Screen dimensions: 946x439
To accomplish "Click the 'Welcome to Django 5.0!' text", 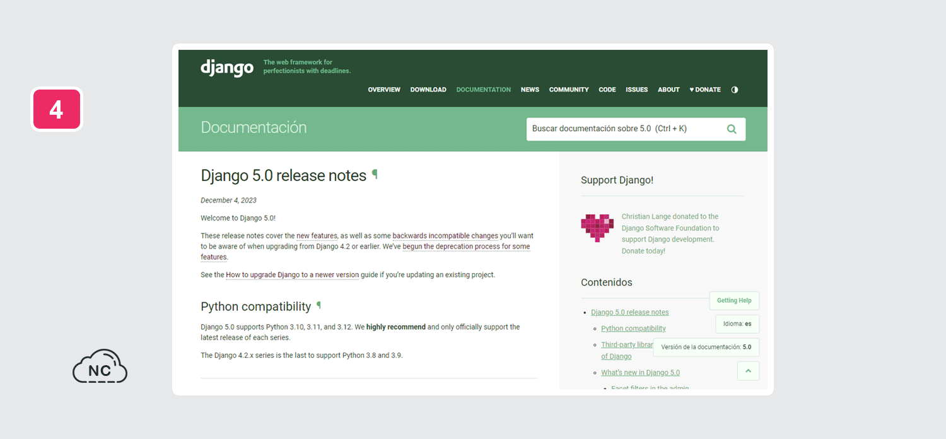I will coord(238,218).
